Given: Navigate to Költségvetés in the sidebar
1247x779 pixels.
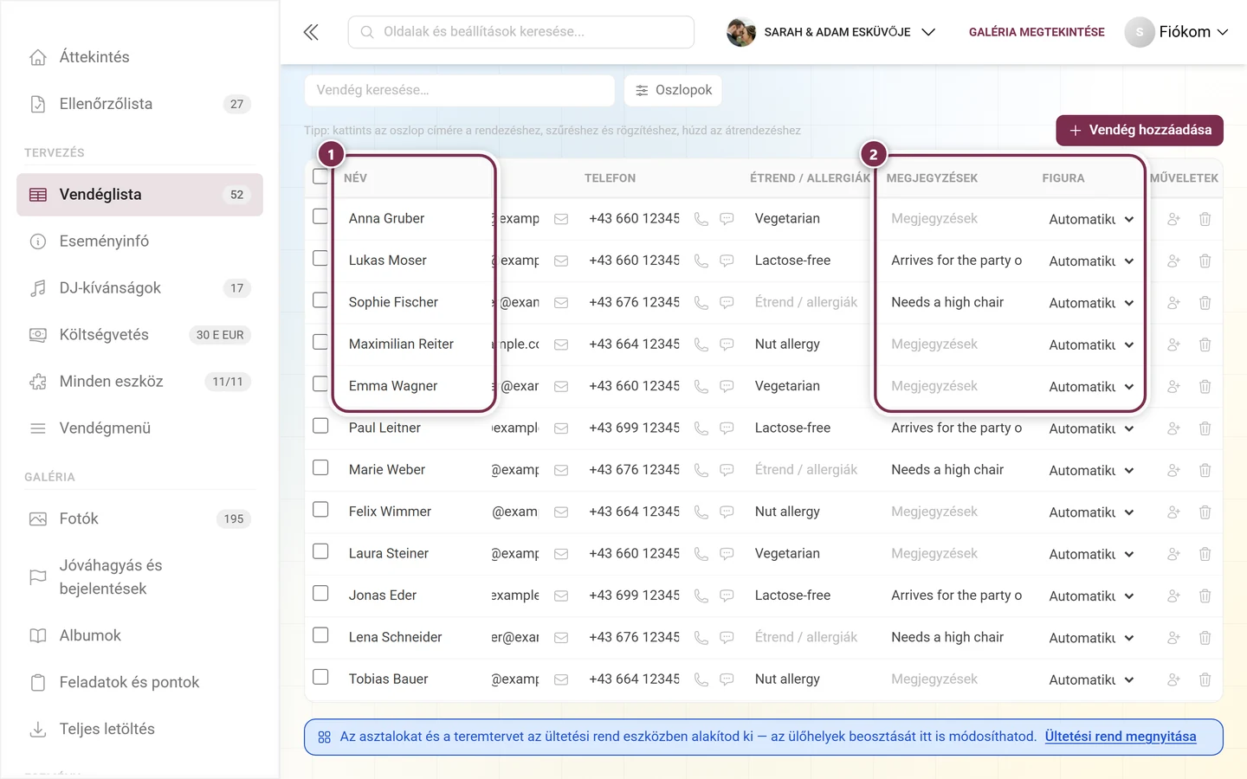Looking at the screenshot, I should pos(139,335).
